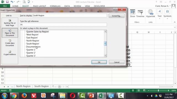Select Create New Document link type
Image resolution: width=177 pixels, height=99 pixels.
10,43
